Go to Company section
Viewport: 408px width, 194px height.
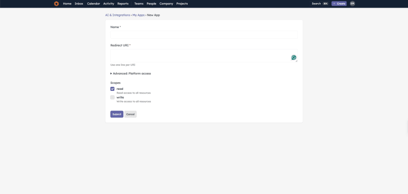(x=166, y=4)
